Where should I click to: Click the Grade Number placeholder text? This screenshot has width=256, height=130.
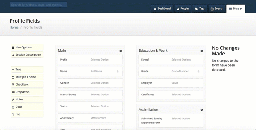(x=180, y=72)
